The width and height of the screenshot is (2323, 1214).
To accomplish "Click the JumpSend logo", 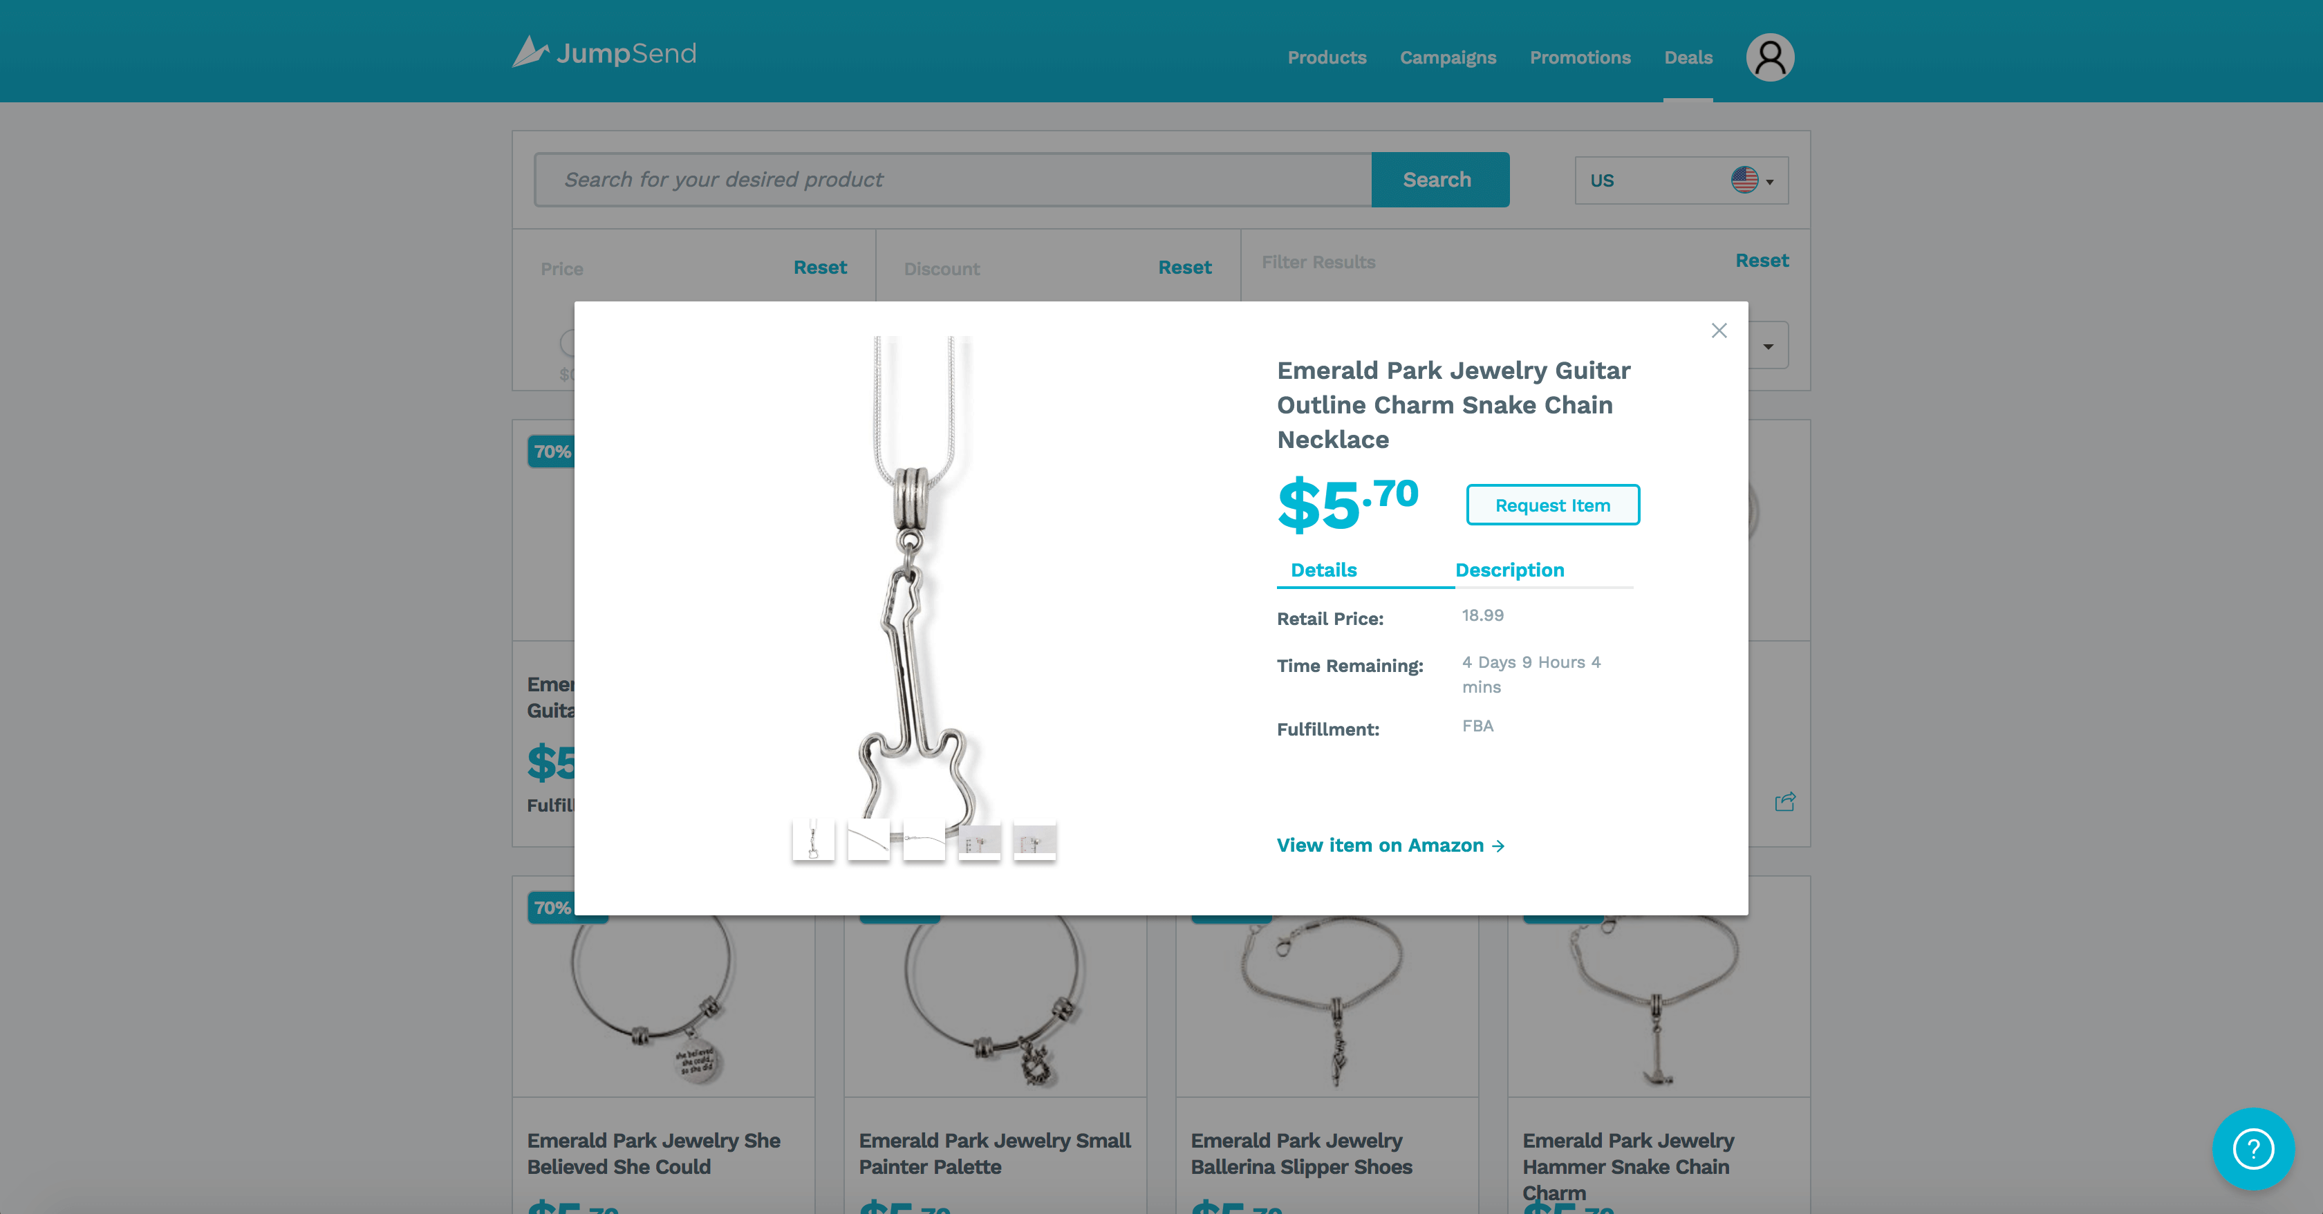I will pyautogui.click(x=604, y=53).
